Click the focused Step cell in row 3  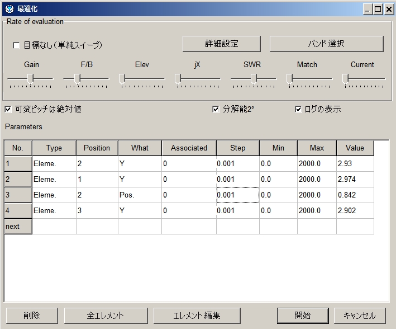237,195
